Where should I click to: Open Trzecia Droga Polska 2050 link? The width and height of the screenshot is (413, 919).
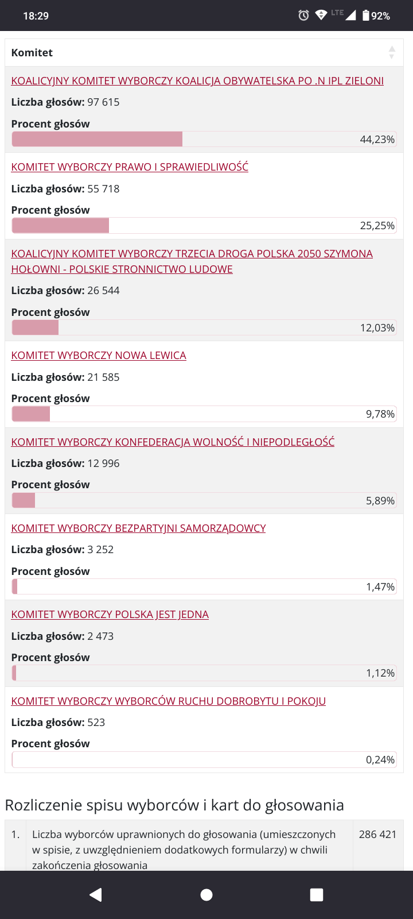(x=192, y=254)
